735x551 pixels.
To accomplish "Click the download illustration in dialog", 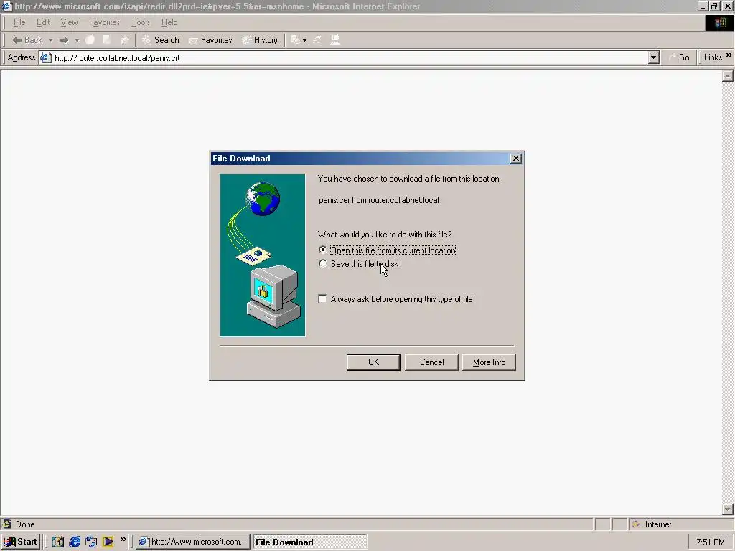I will (263, 255).
